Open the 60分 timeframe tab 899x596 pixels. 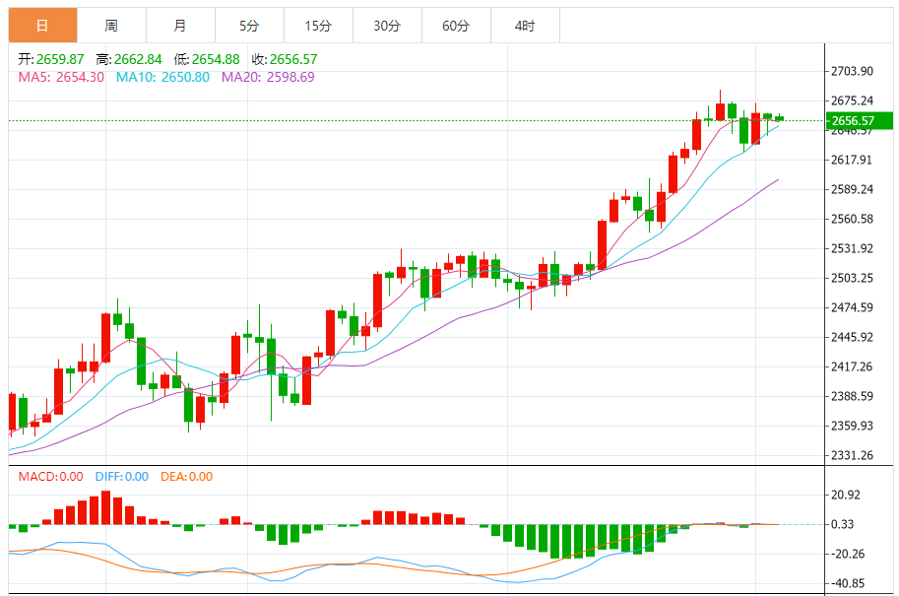(456, 26)
